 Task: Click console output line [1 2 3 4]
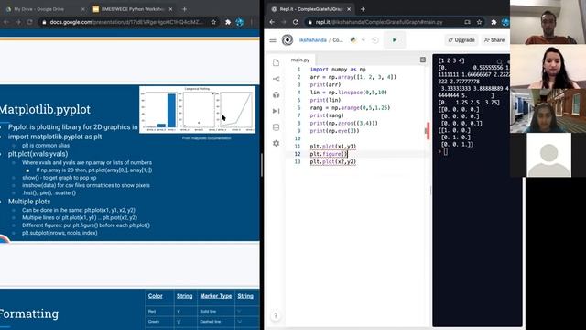coord(451,60)
